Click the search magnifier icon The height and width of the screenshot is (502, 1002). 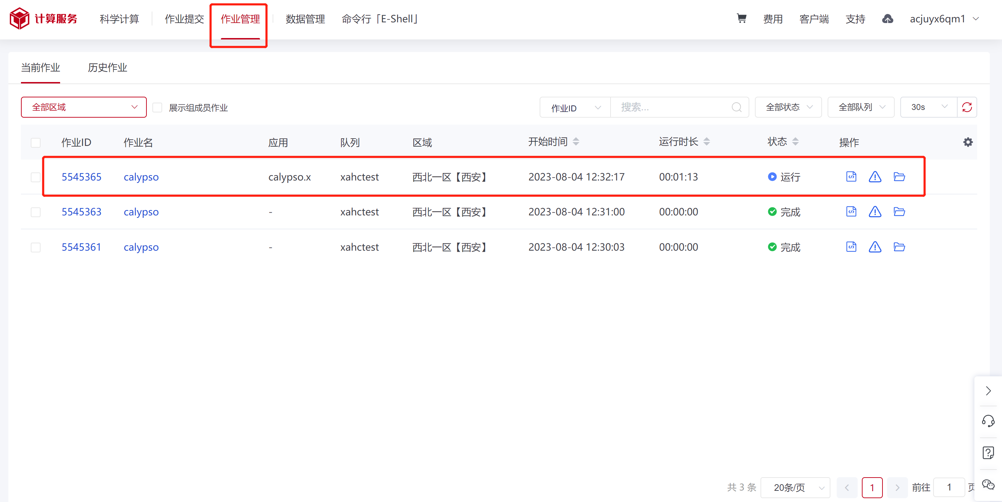click(x=736, y=107)
